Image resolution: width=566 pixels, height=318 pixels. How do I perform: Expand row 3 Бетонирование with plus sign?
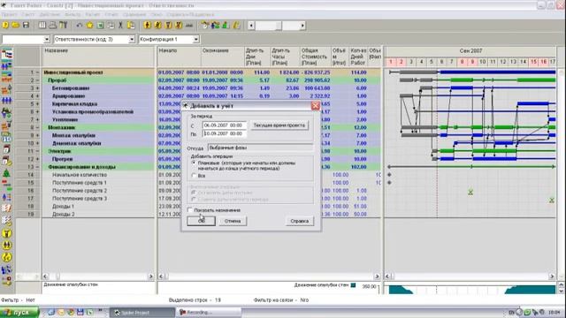tap(37, 88)
